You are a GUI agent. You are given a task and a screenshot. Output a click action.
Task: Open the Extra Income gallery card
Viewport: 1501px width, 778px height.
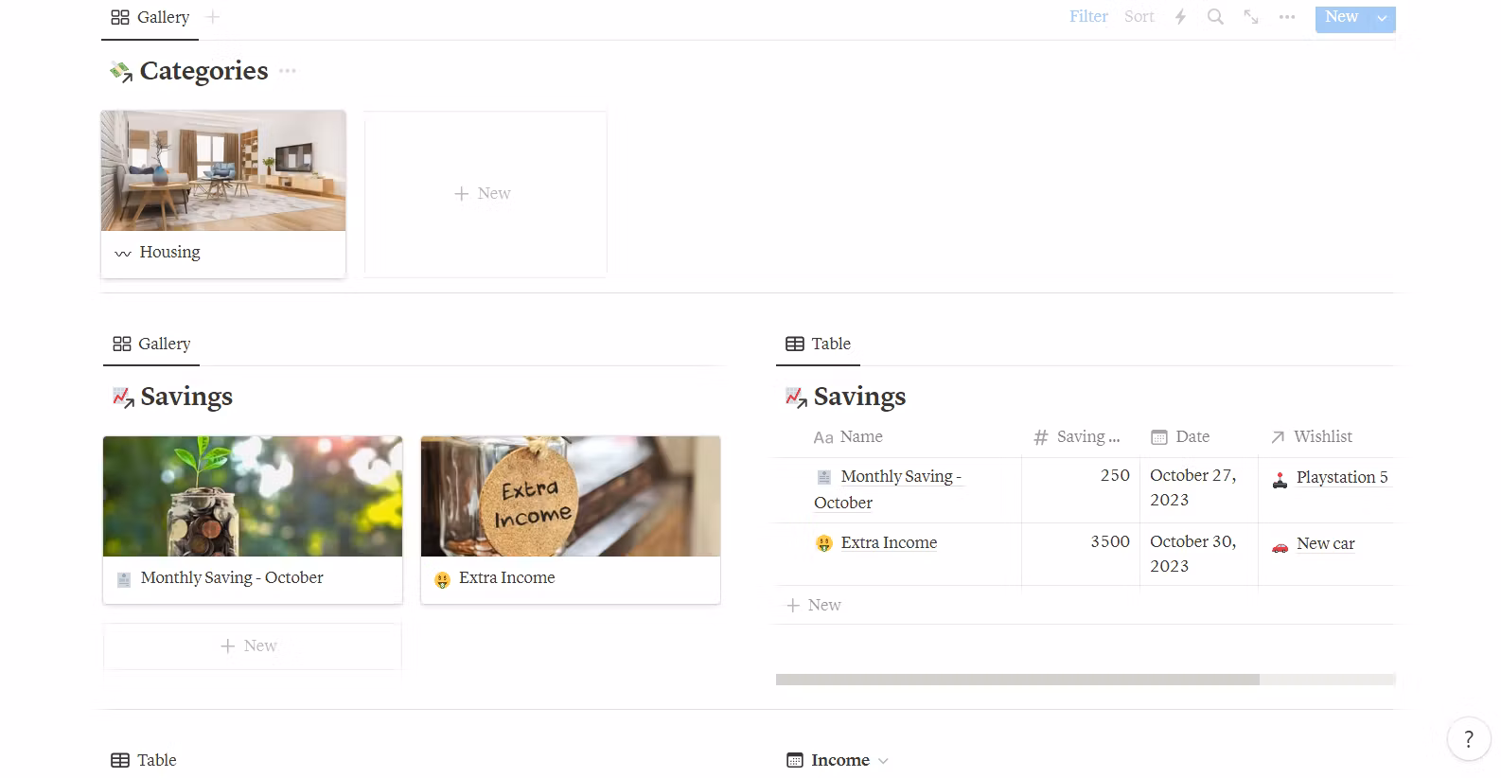tap(571, 520)
